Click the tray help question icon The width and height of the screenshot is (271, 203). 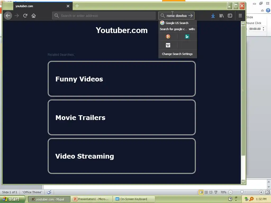point(230,199)
